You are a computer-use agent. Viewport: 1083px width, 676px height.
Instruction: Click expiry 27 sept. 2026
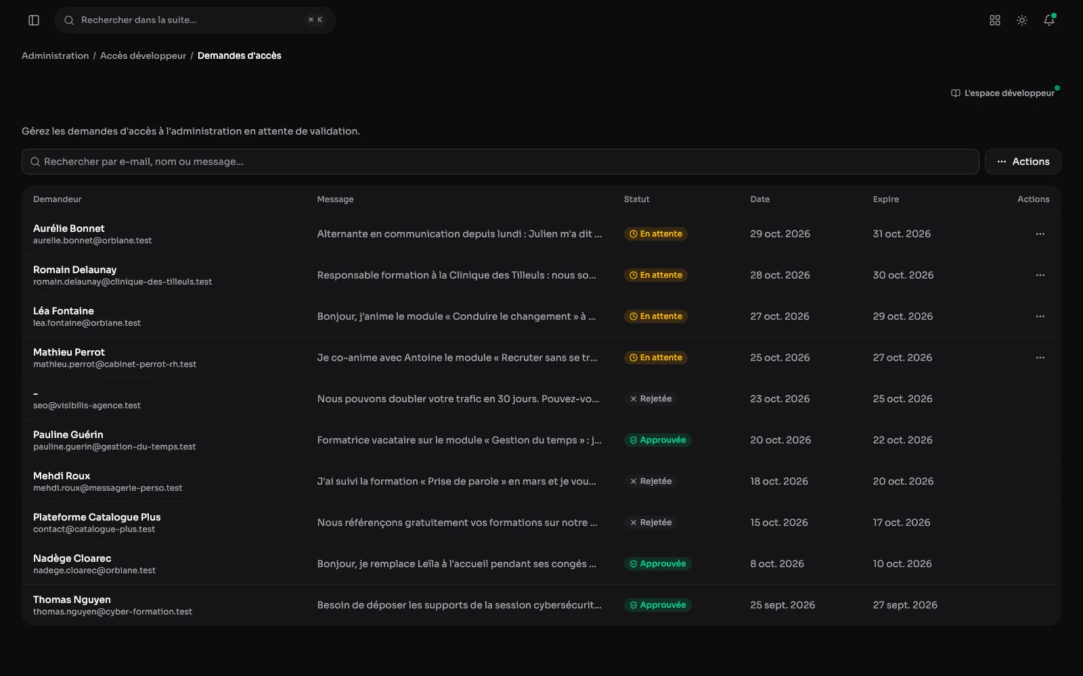pyautogui.click(x=905, y=605)
